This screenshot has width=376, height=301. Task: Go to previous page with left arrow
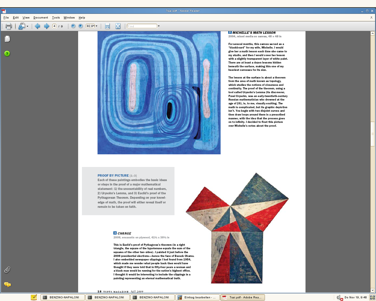pyautogui.click(x=37, y=26)
